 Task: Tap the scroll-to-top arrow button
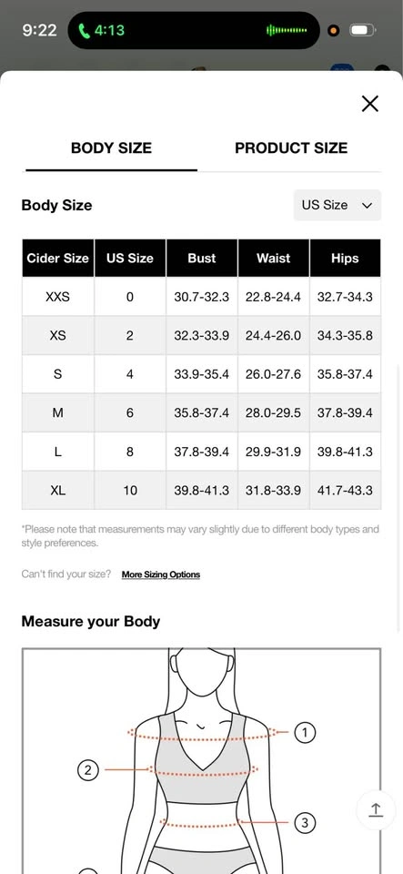click(x=376, y=809)
